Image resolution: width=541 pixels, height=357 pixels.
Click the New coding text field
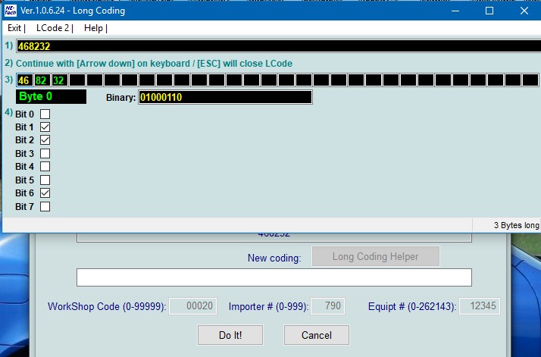[274, 277]
